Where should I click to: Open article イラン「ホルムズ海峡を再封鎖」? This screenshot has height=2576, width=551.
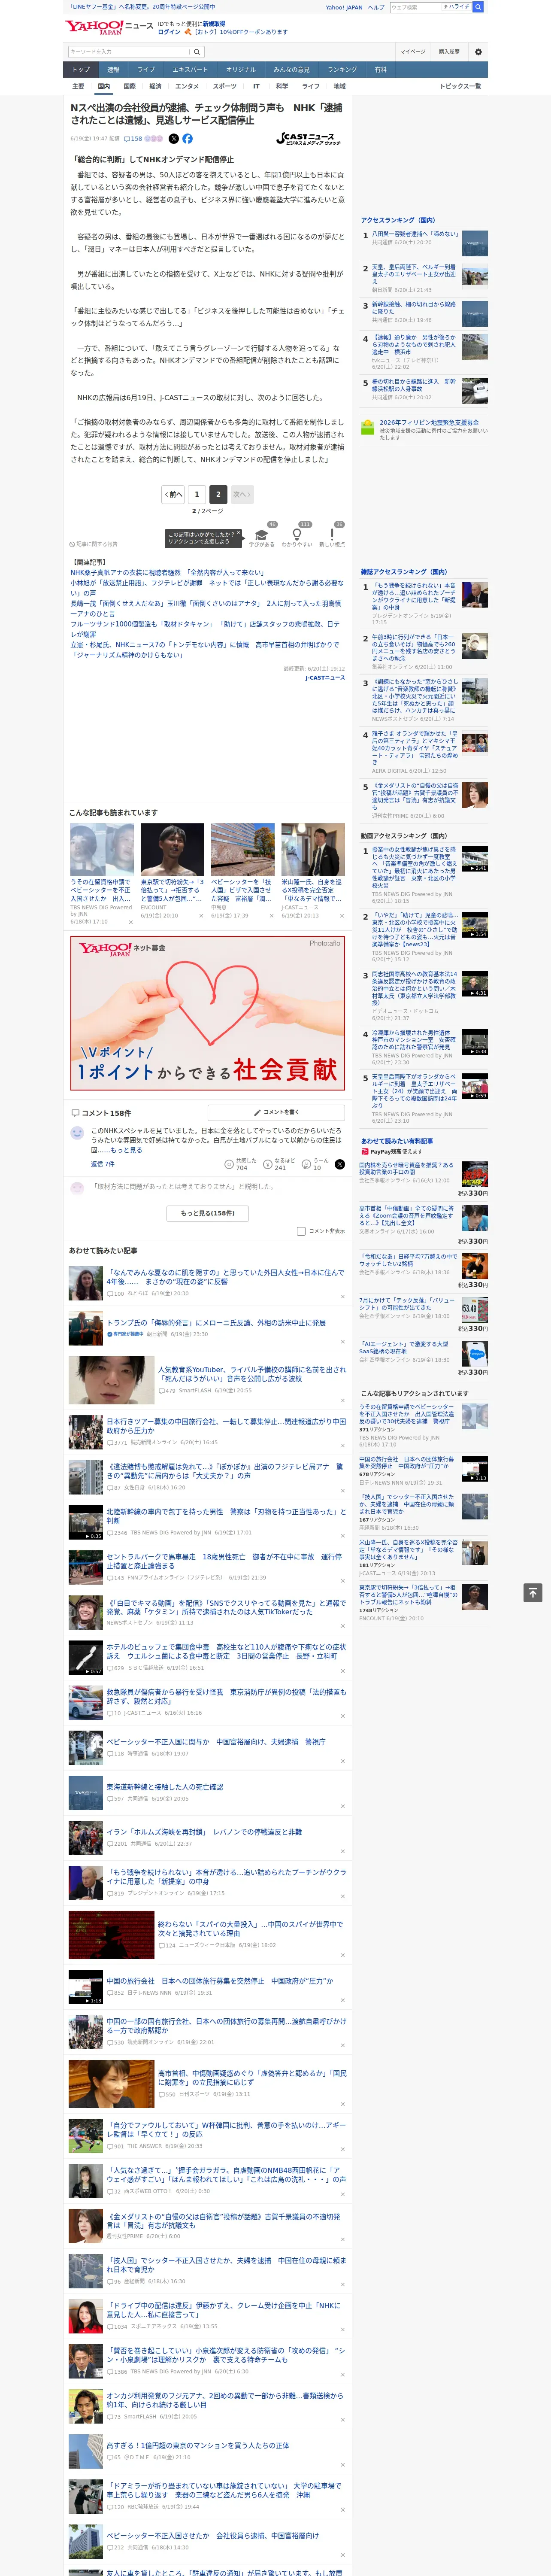[x=204, y=1833]
